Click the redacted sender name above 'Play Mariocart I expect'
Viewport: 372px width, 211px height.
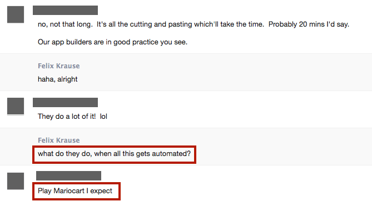(x=68, y=175)
